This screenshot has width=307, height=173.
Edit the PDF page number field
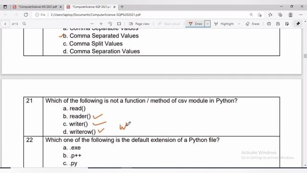[x=5, y=24]
